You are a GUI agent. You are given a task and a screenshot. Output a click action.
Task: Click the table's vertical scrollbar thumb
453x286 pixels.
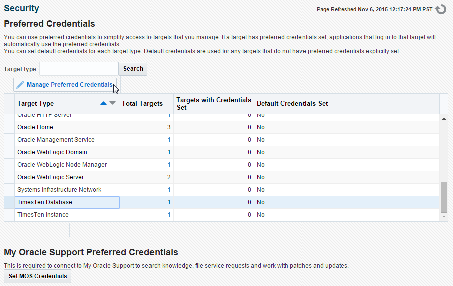[x=443, y=197]
